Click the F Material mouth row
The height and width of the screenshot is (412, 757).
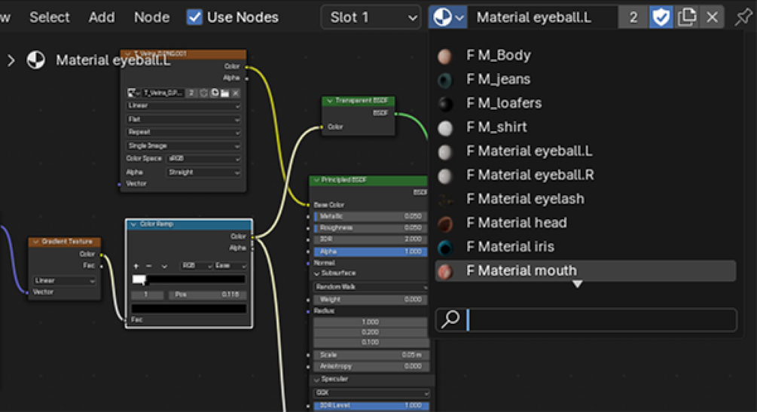585,271
